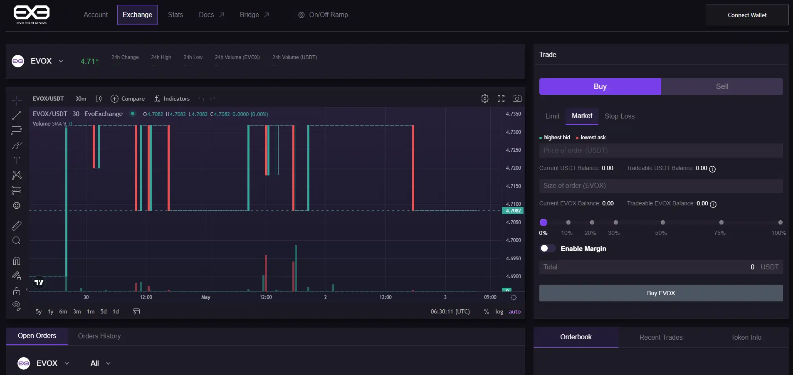This screenshot has height=375, width=793.
Task: Take a chart snapshot with camera icon
Action: 517,99
